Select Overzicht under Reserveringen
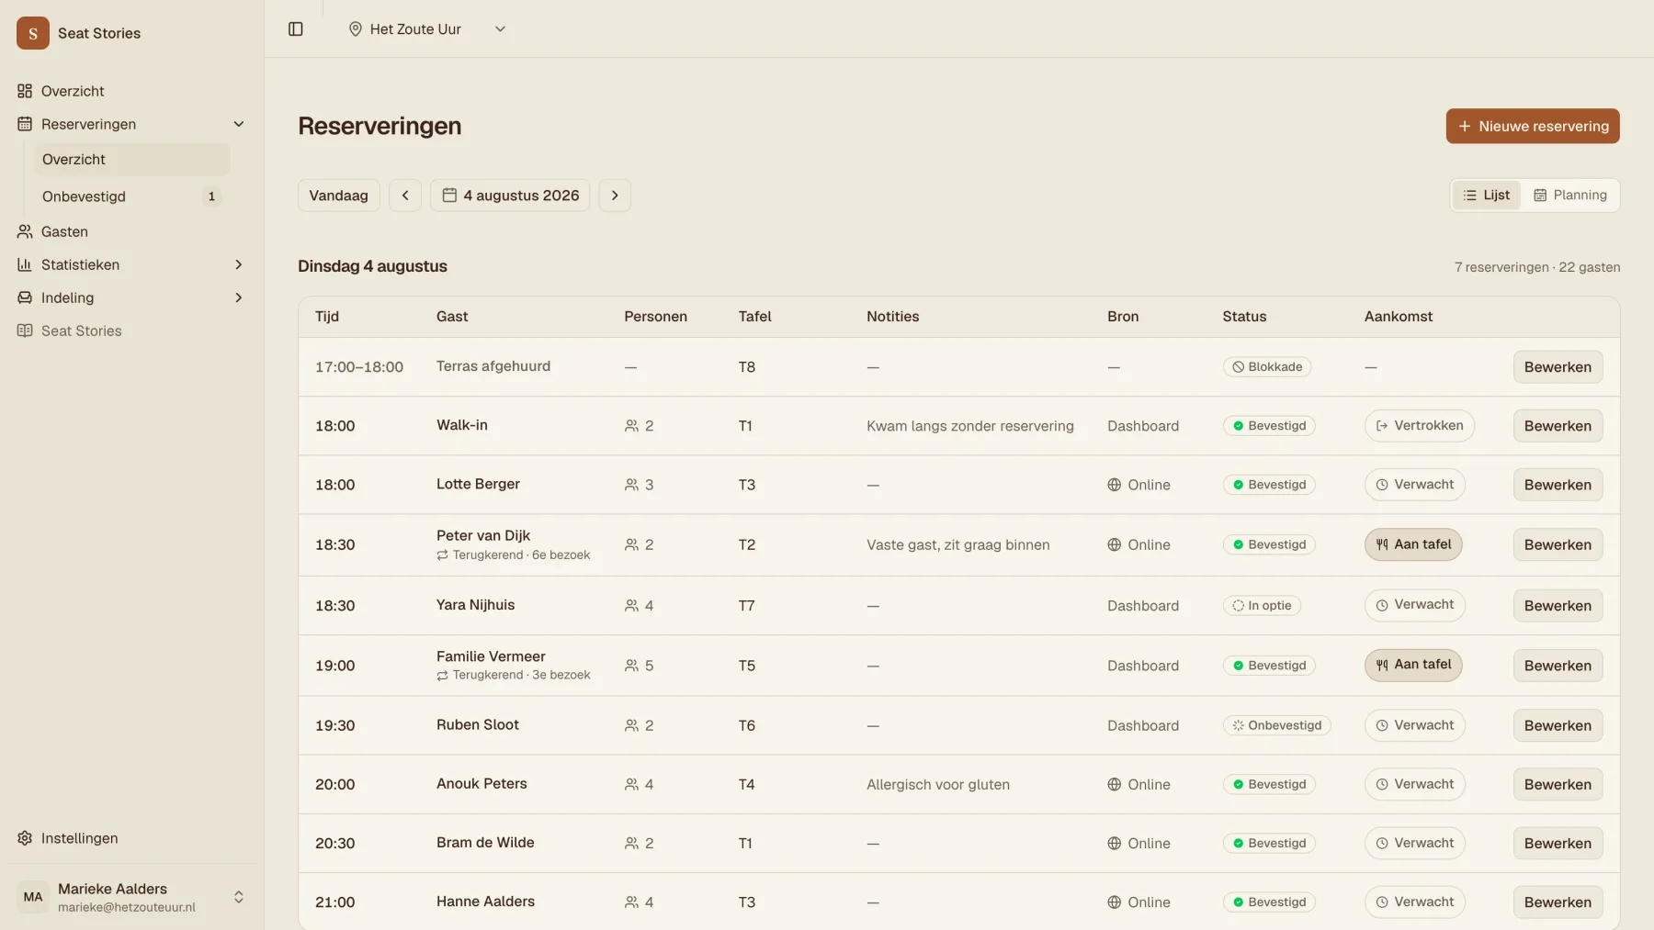Viewport: 1654px width, 930px height. [x=131, y=160]
